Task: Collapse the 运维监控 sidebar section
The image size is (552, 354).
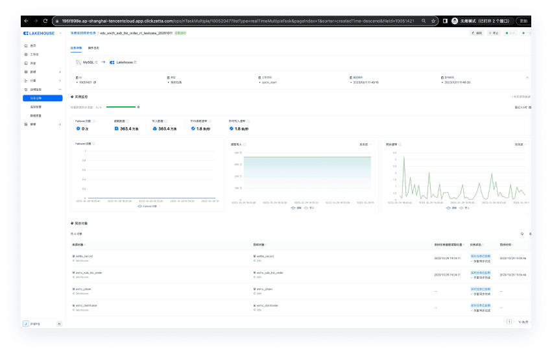Action: point(60,89)
